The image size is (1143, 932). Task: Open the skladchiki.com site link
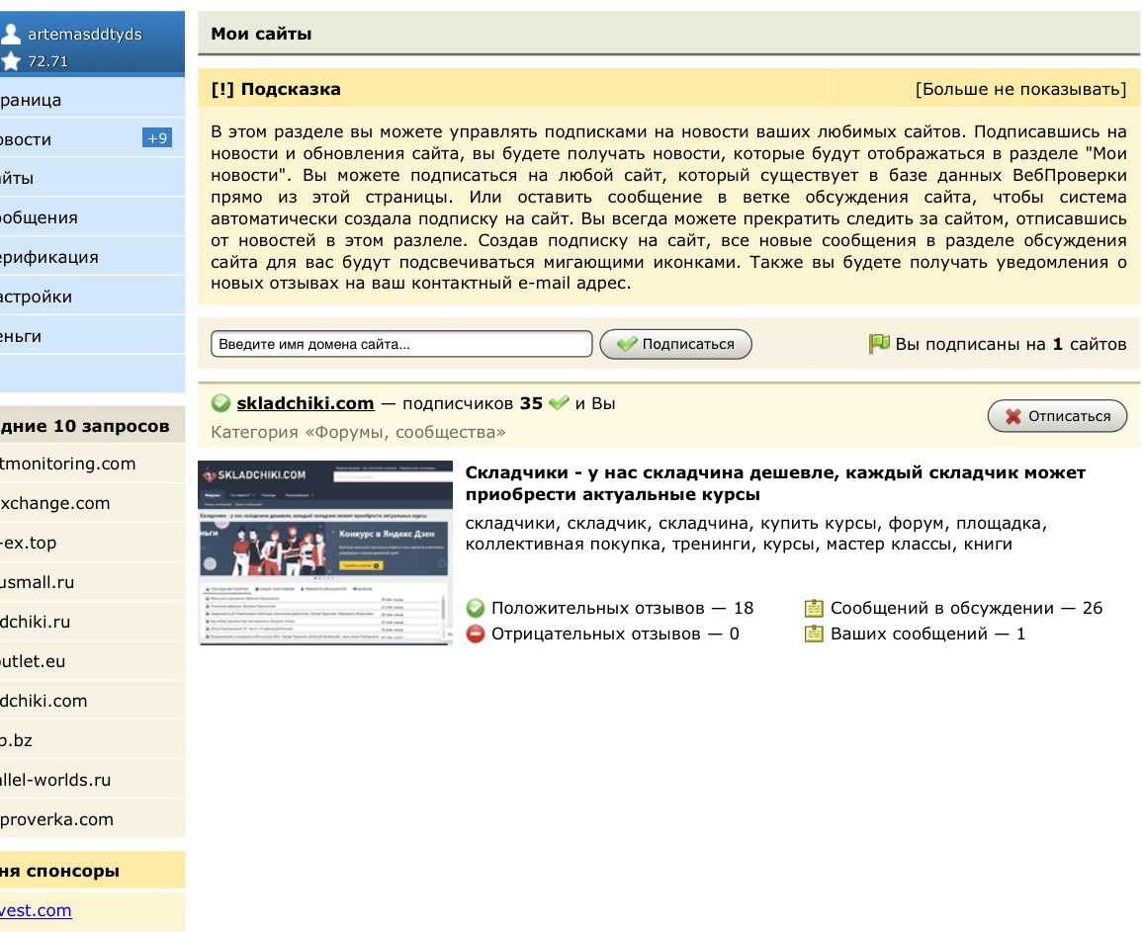[305, 403]
